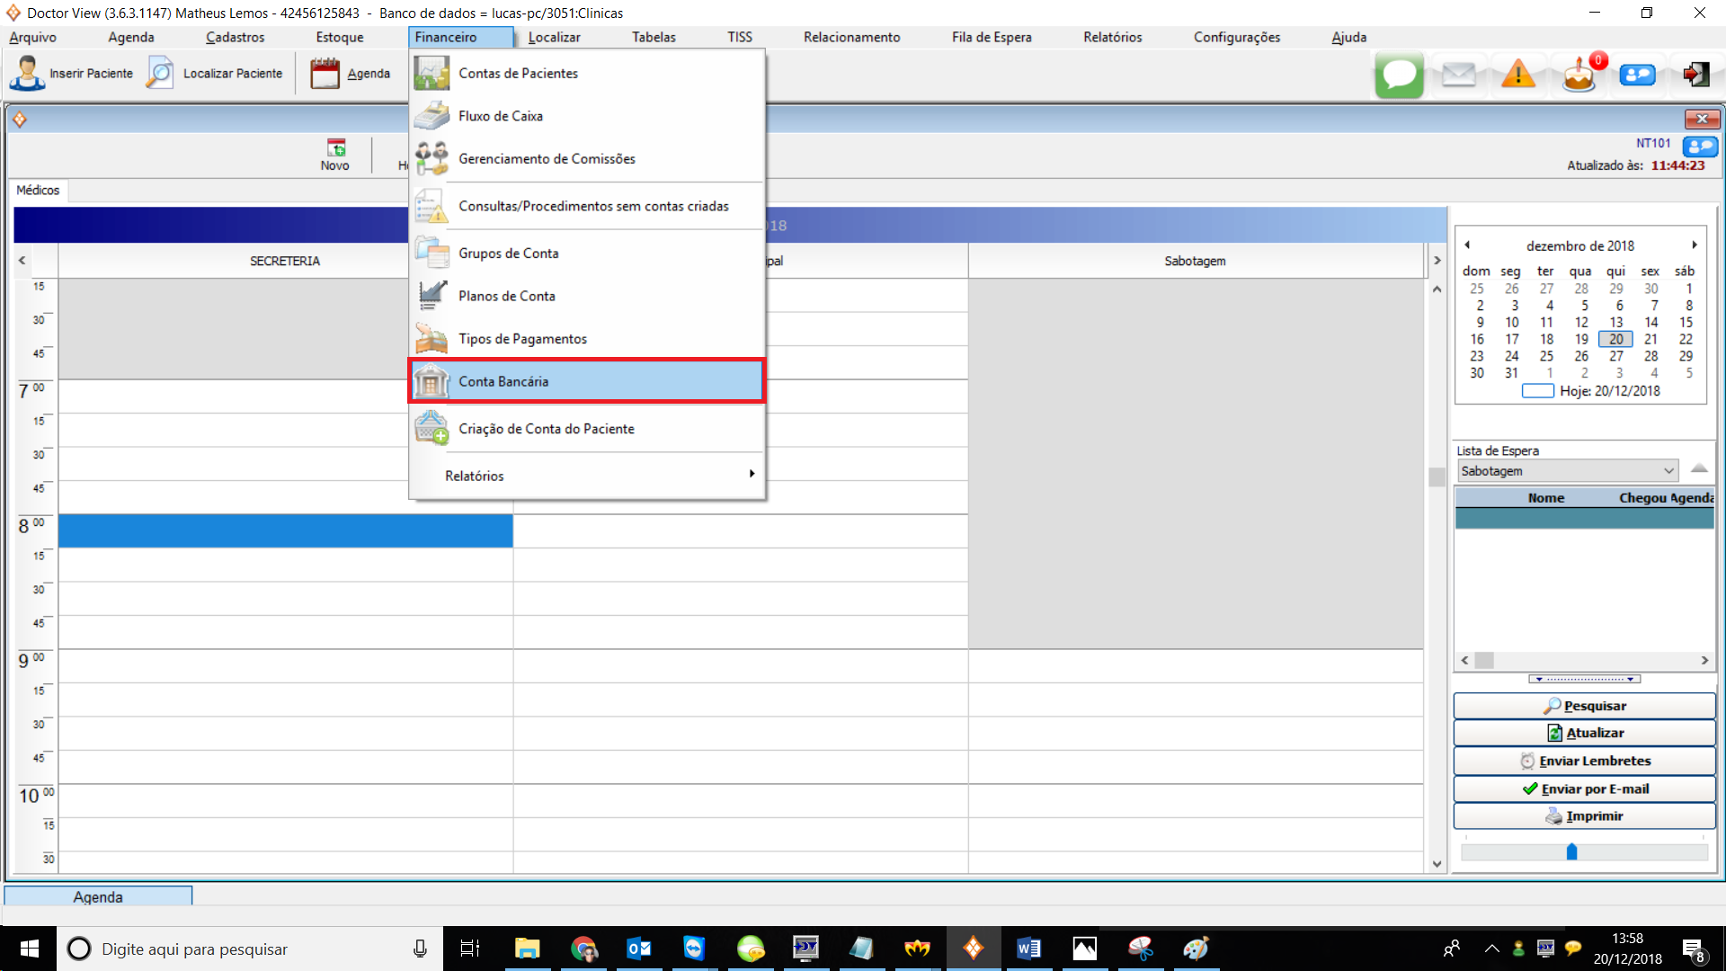This screenshot has width=1726, height=971.
Task: Click the Fluxo de Caixa menu item
Action: [x=500, y=116]
